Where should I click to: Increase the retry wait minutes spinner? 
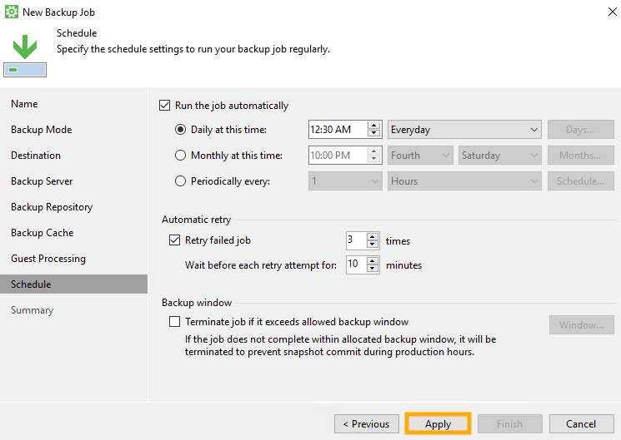(x=373, y=261)
